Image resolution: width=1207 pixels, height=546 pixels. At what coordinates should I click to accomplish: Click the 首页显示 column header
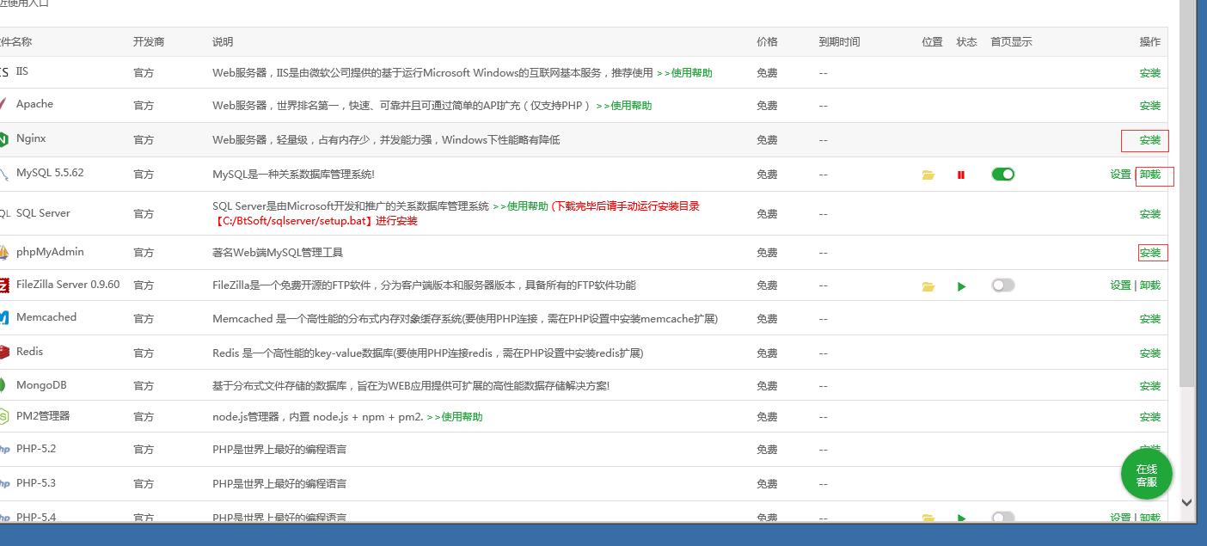[1011, 41]
